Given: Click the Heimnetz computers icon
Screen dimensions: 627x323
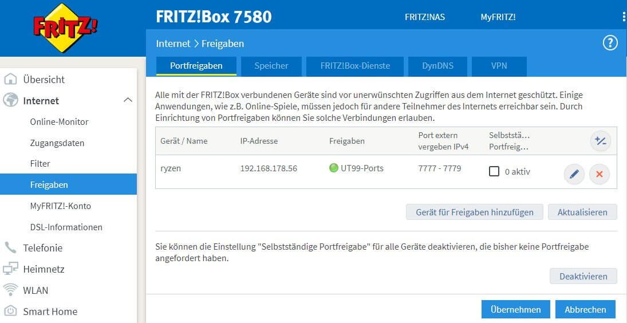Looking at the screenshot, I should [10, 269].
